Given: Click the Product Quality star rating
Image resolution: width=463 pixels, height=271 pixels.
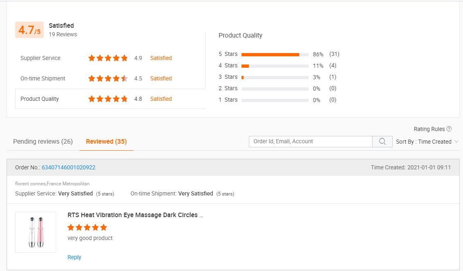Looking at the screenshot, I should (108, 99).
